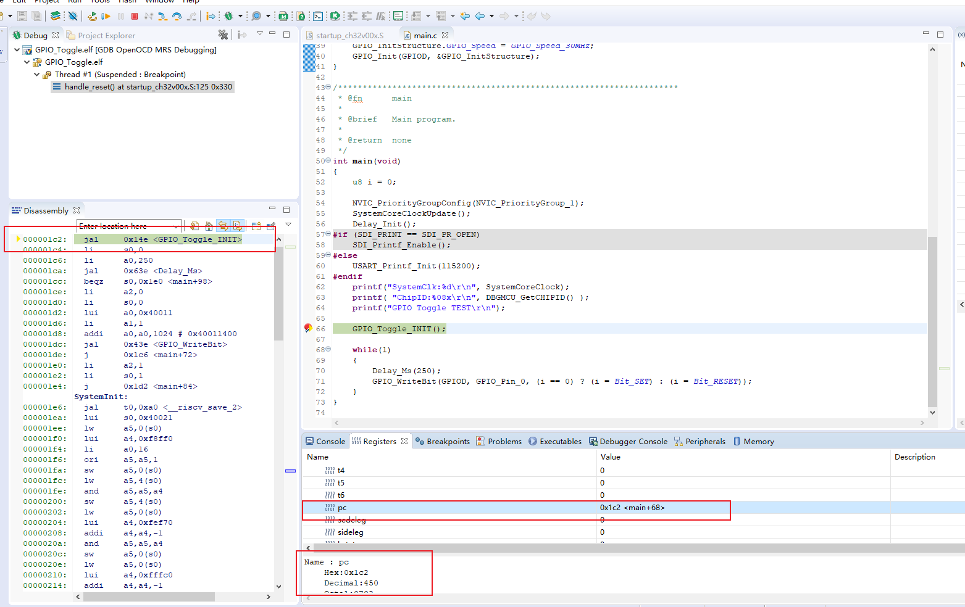Click the Search (magnifier) toolbar icon
Screen dimensions: 965x607
[x=256, y=16]
